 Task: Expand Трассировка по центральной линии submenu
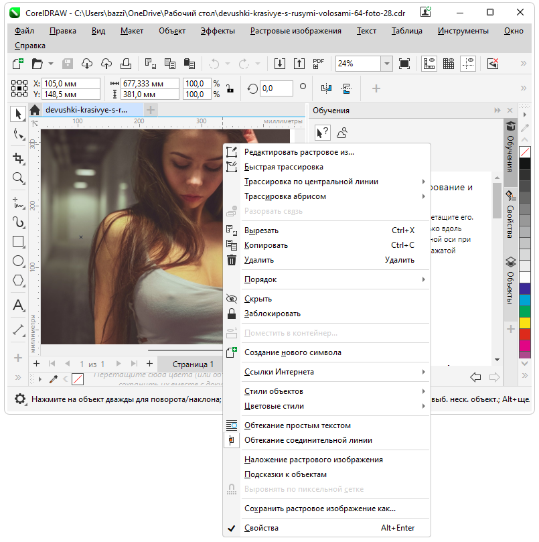327,182
